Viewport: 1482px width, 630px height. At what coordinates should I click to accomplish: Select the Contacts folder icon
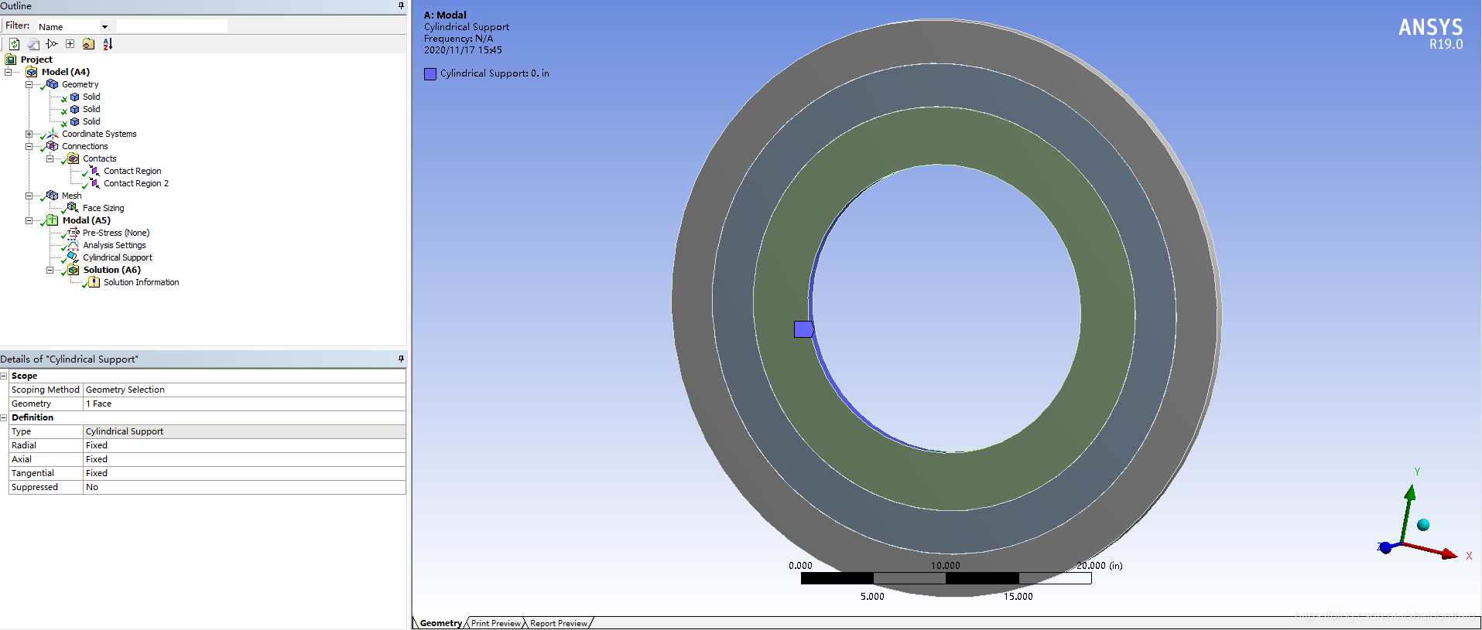click(x=73, y=158)
